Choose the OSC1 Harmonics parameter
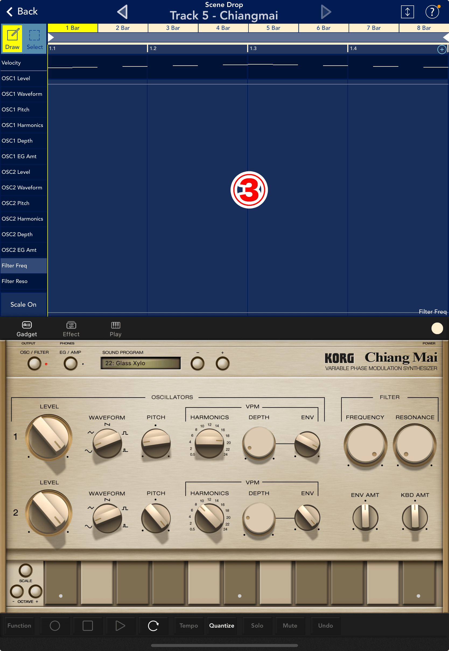This screenshot has width=449, height=651. 24,125
